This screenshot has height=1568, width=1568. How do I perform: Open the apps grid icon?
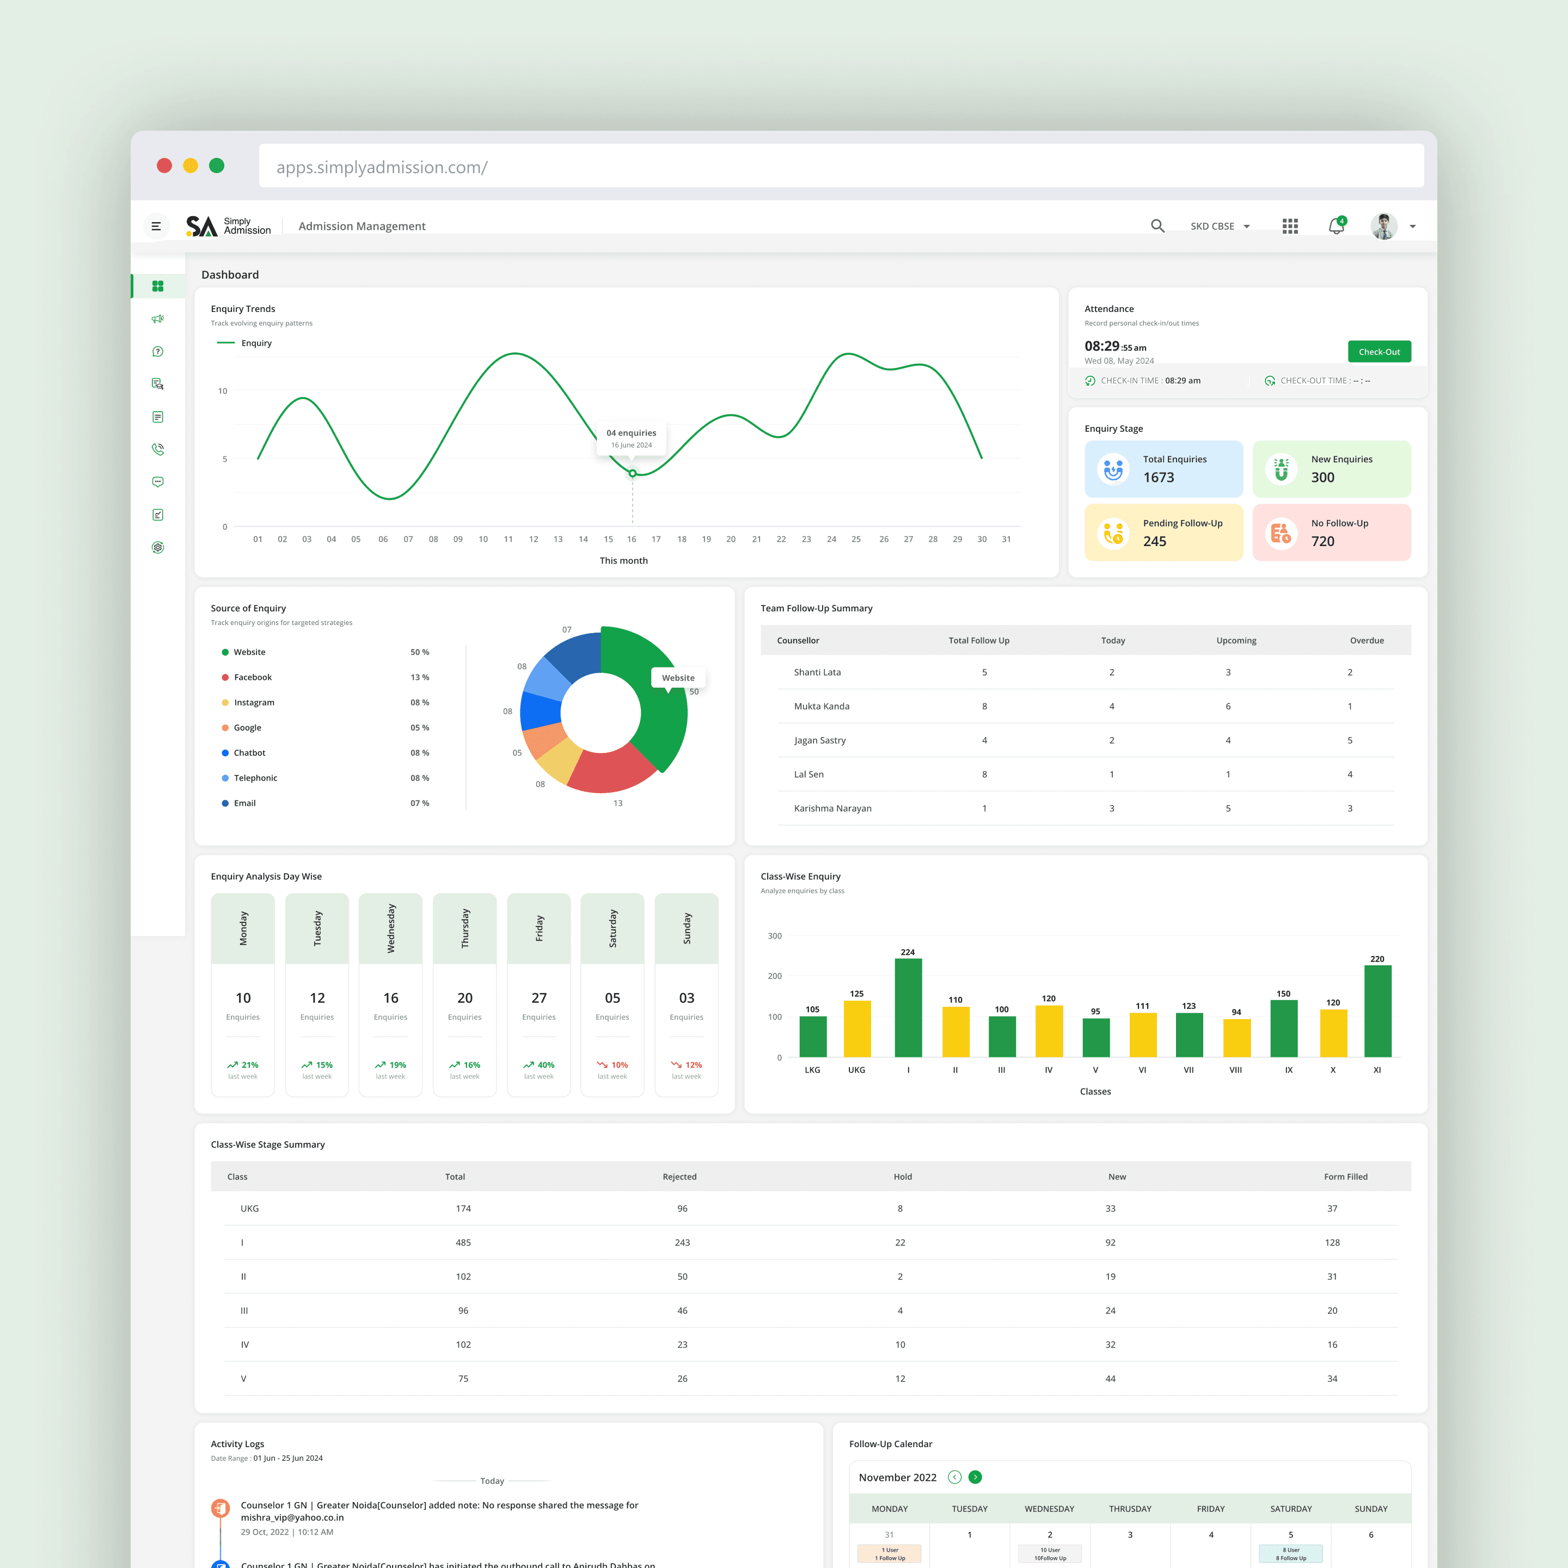pyautogui.click(x=1290, y=226)
